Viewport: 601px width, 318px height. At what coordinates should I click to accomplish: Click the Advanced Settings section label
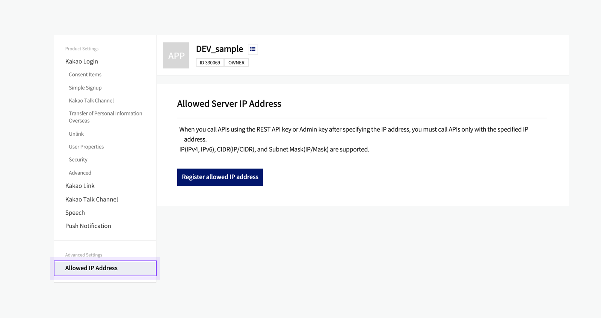pyautogui.click(x=84, y=255)
